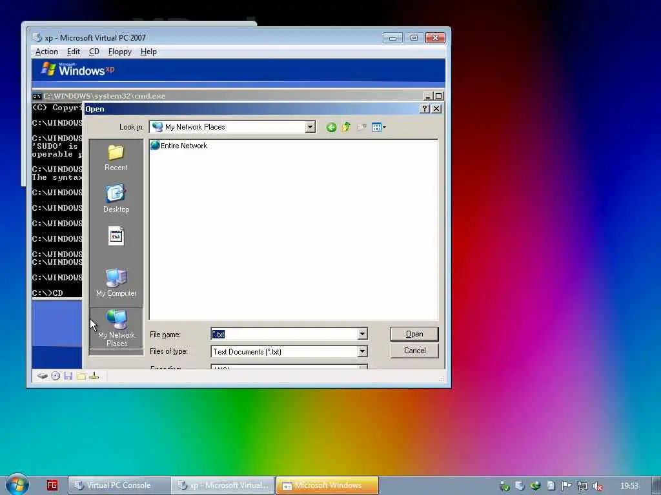The image size is (661, 495).
Task: Click the Help question mark on Open dialog
Action: click(x=425, y=109)
